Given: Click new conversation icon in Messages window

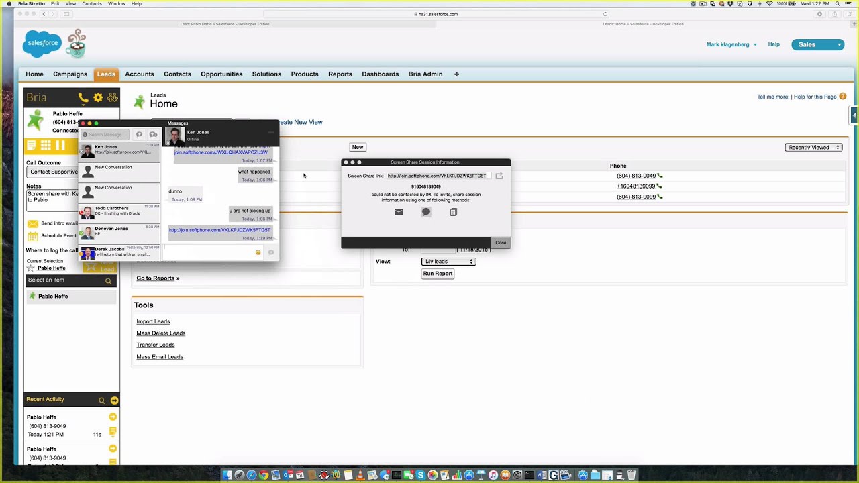Looking at the screenshot, I should [x=139, y=134].
